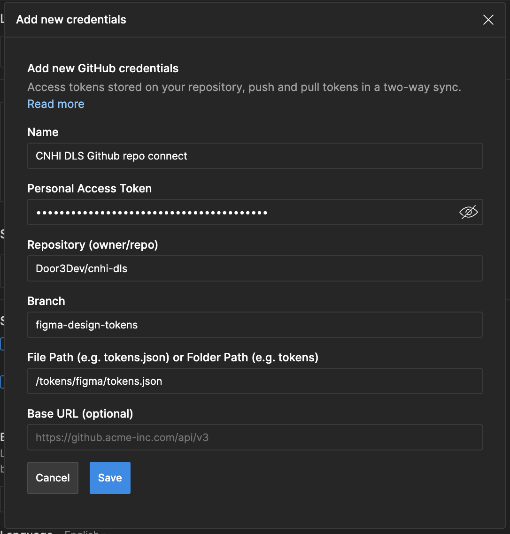Click the 'Base URL (optional)' label
This screenshot has width=510, height=534.
[80, 414]
